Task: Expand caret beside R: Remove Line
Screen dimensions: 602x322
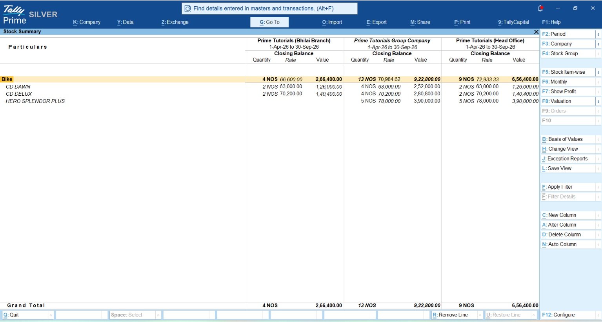Action: click(480, 315)
